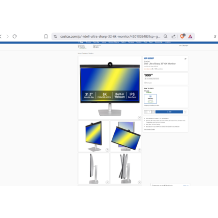Reload the page with the refresh icon
This screenshot has height=218, width=218.
coord(15,36)
